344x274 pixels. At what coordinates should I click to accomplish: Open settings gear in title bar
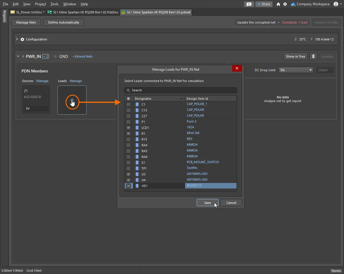click(x=285, y=4)
